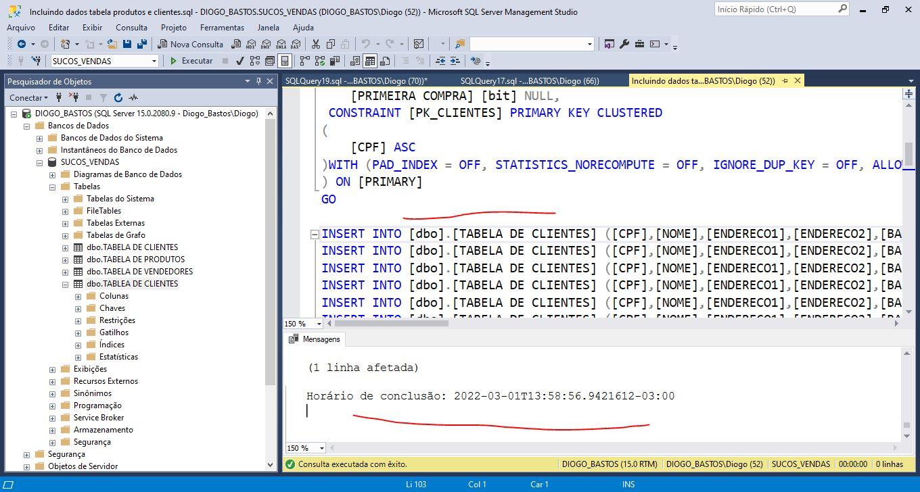Open the SUCOS_VENDAS database dropdown
Viewport: 920px width, 492px height.
coord(154,61)
